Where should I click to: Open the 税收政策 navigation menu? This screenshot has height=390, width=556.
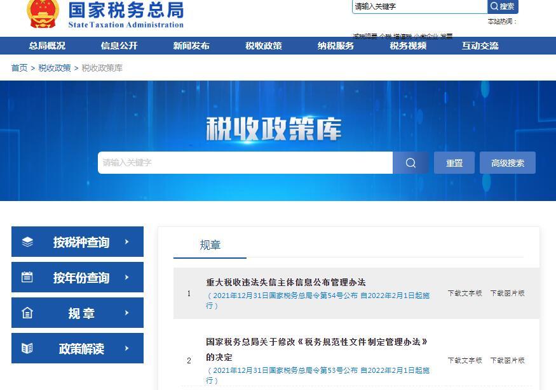(264, 46)
